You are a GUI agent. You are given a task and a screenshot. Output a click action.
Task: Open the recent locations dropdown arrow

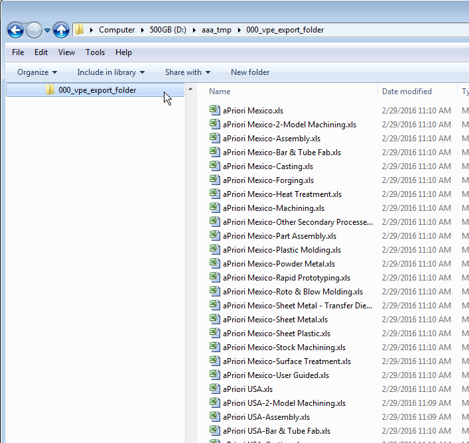tap(47, 31)
